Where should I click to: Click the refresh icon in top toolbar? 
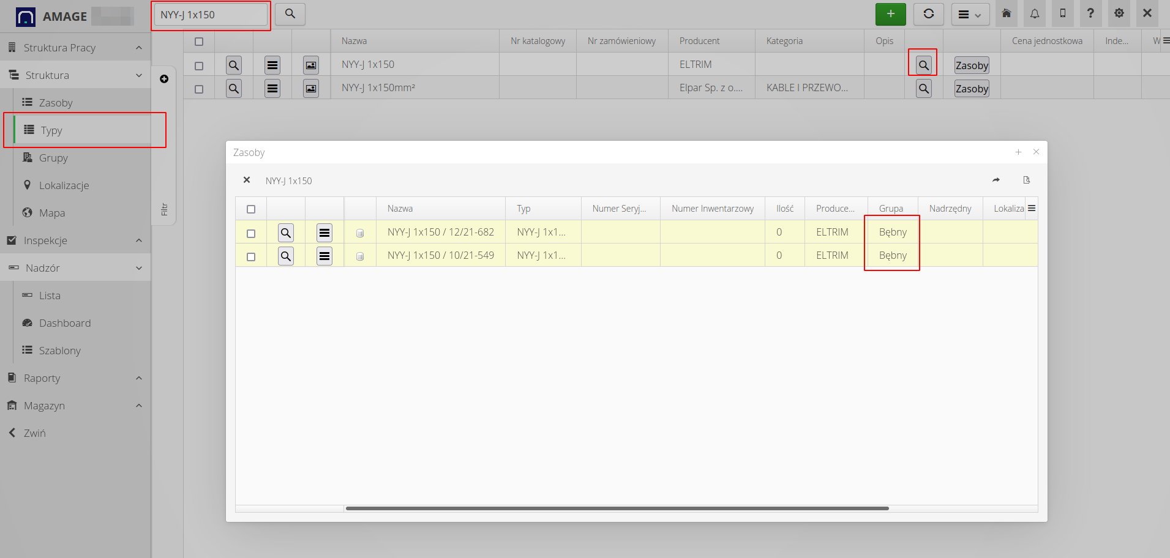(x=928, y=14)
